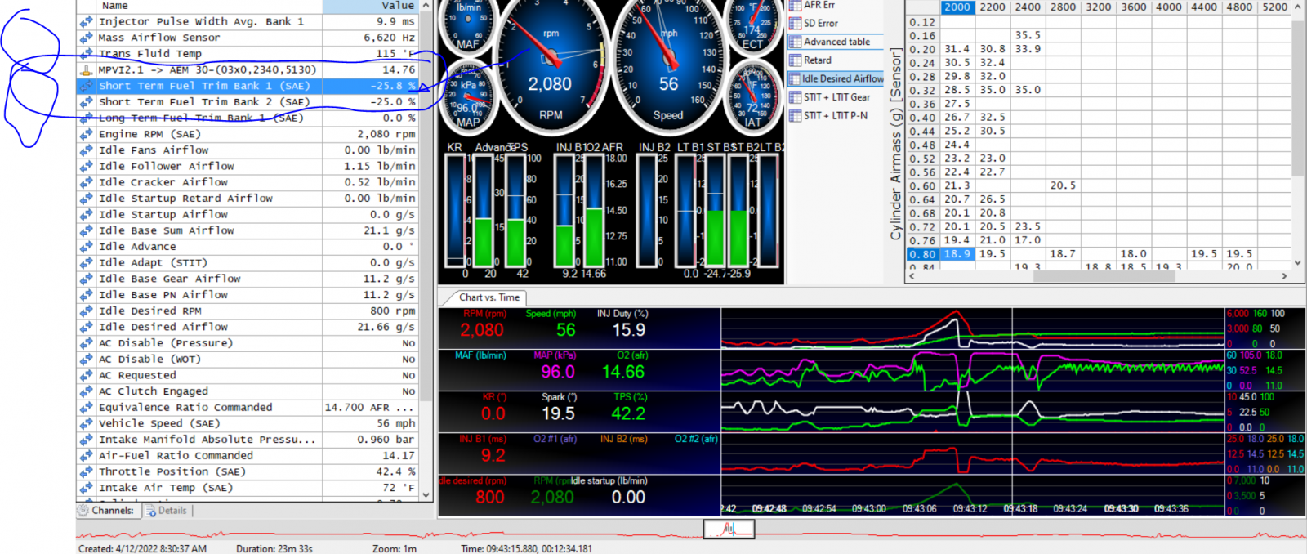
Task: Click the Speed gauge showing 56
Action: 668,65
